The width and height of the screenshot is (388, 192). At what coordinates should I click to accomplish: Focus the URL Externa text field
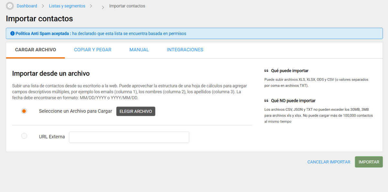pyautogui.click(x=129, y=137)
